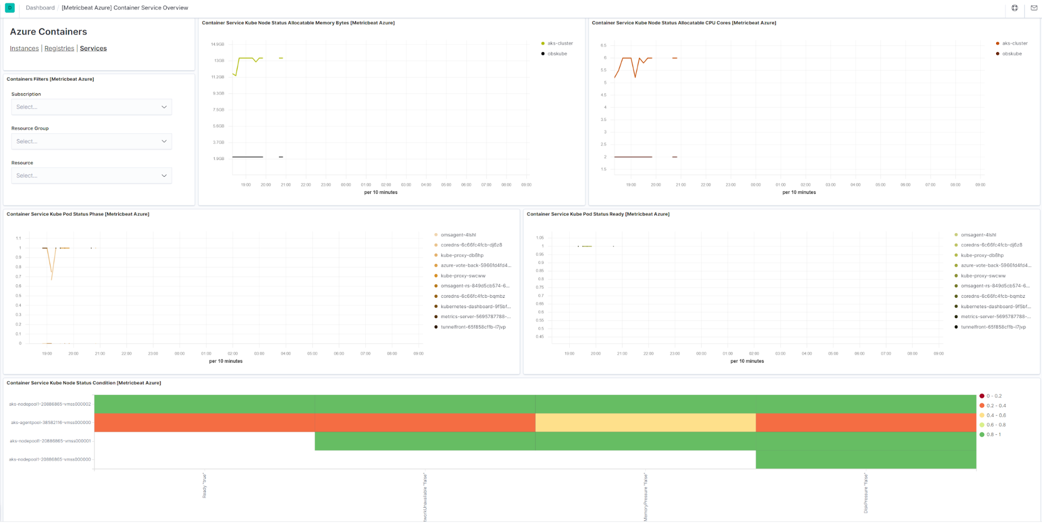The width and height of the screenshot is (1042, 523).
Task: Select coredns-6c66fc4fcb-dj6z8 in Pod Status Ready legend
Action: (988, 245)
